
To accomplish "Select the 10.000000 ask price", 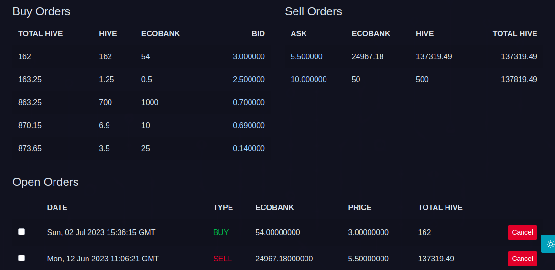I will click(309, 80).
